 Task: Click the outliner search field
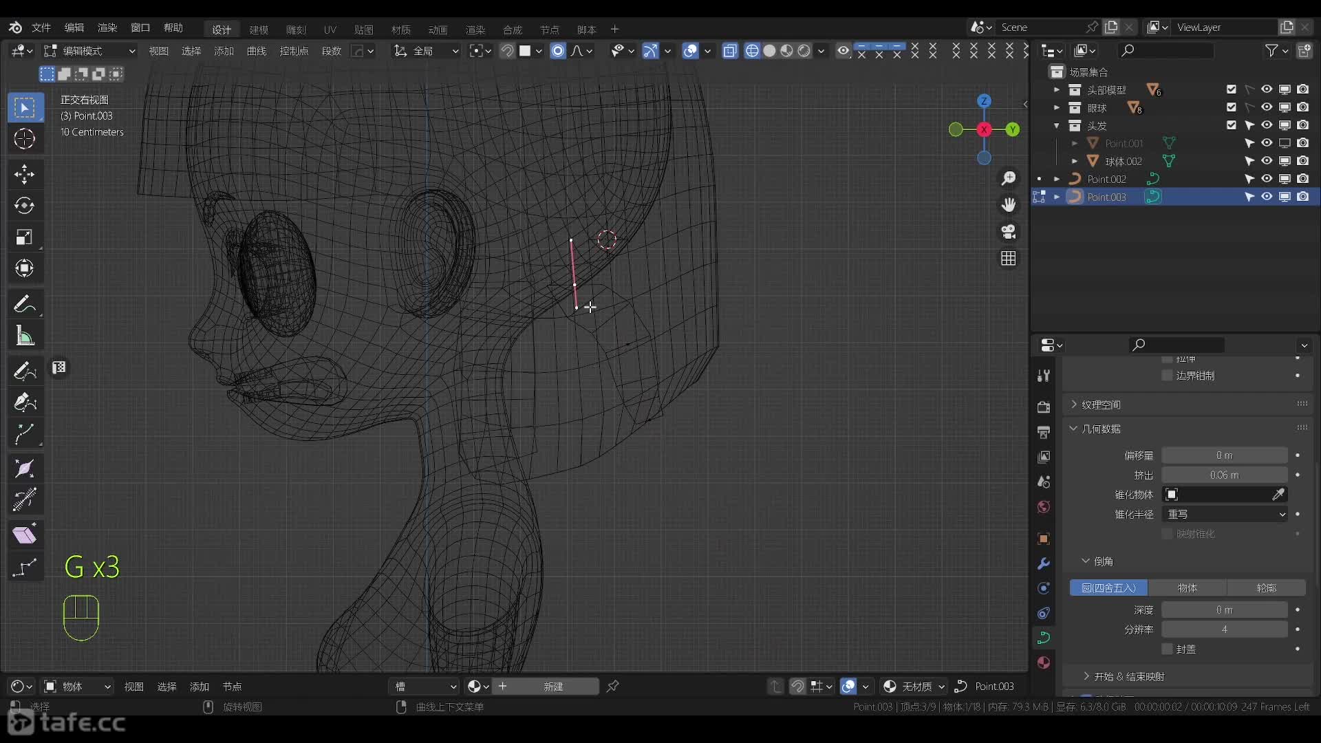coord(1166,51)
